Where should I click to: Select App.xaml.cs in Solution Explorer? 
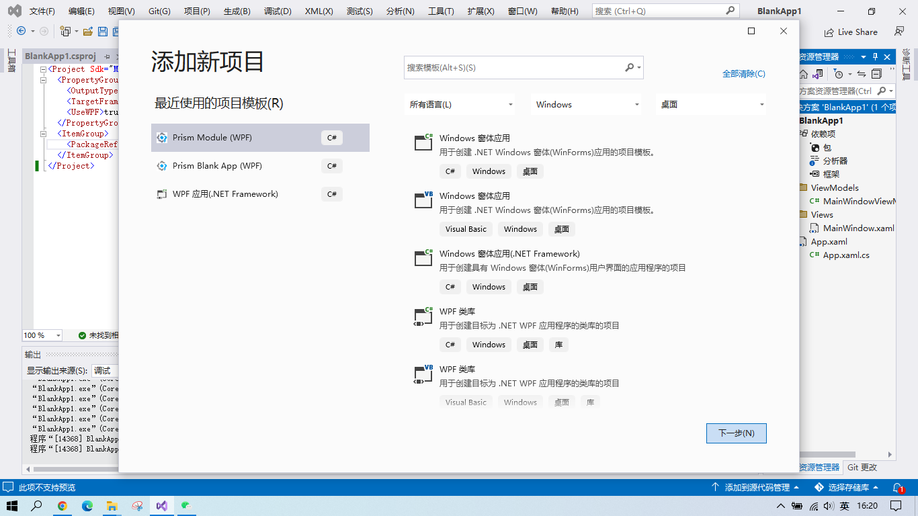coord(846,255)
